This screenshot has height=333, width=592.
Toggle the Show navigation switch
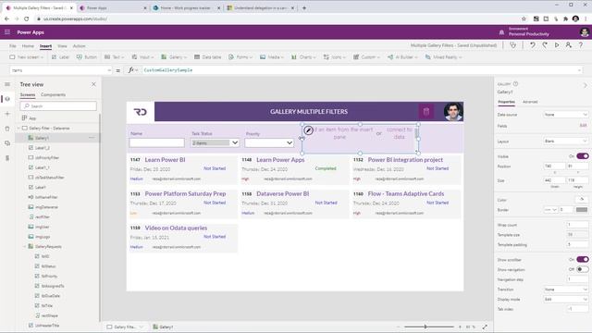582,269
